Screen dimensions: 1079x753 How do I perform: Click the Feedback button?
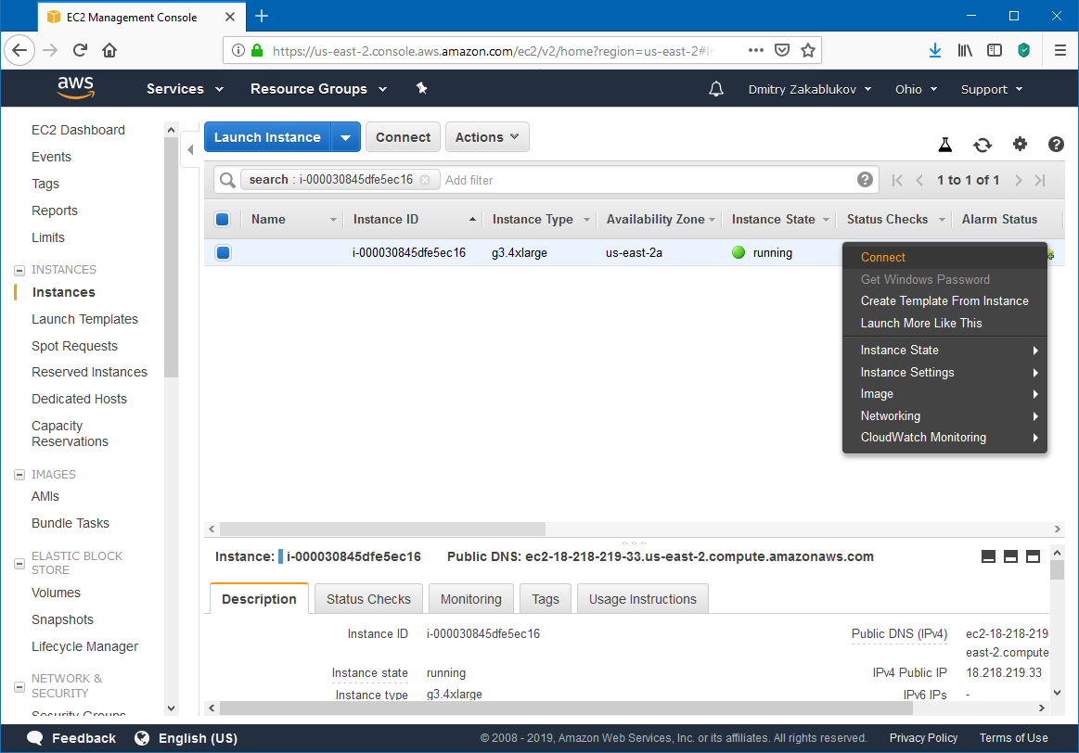coord(71,738)
